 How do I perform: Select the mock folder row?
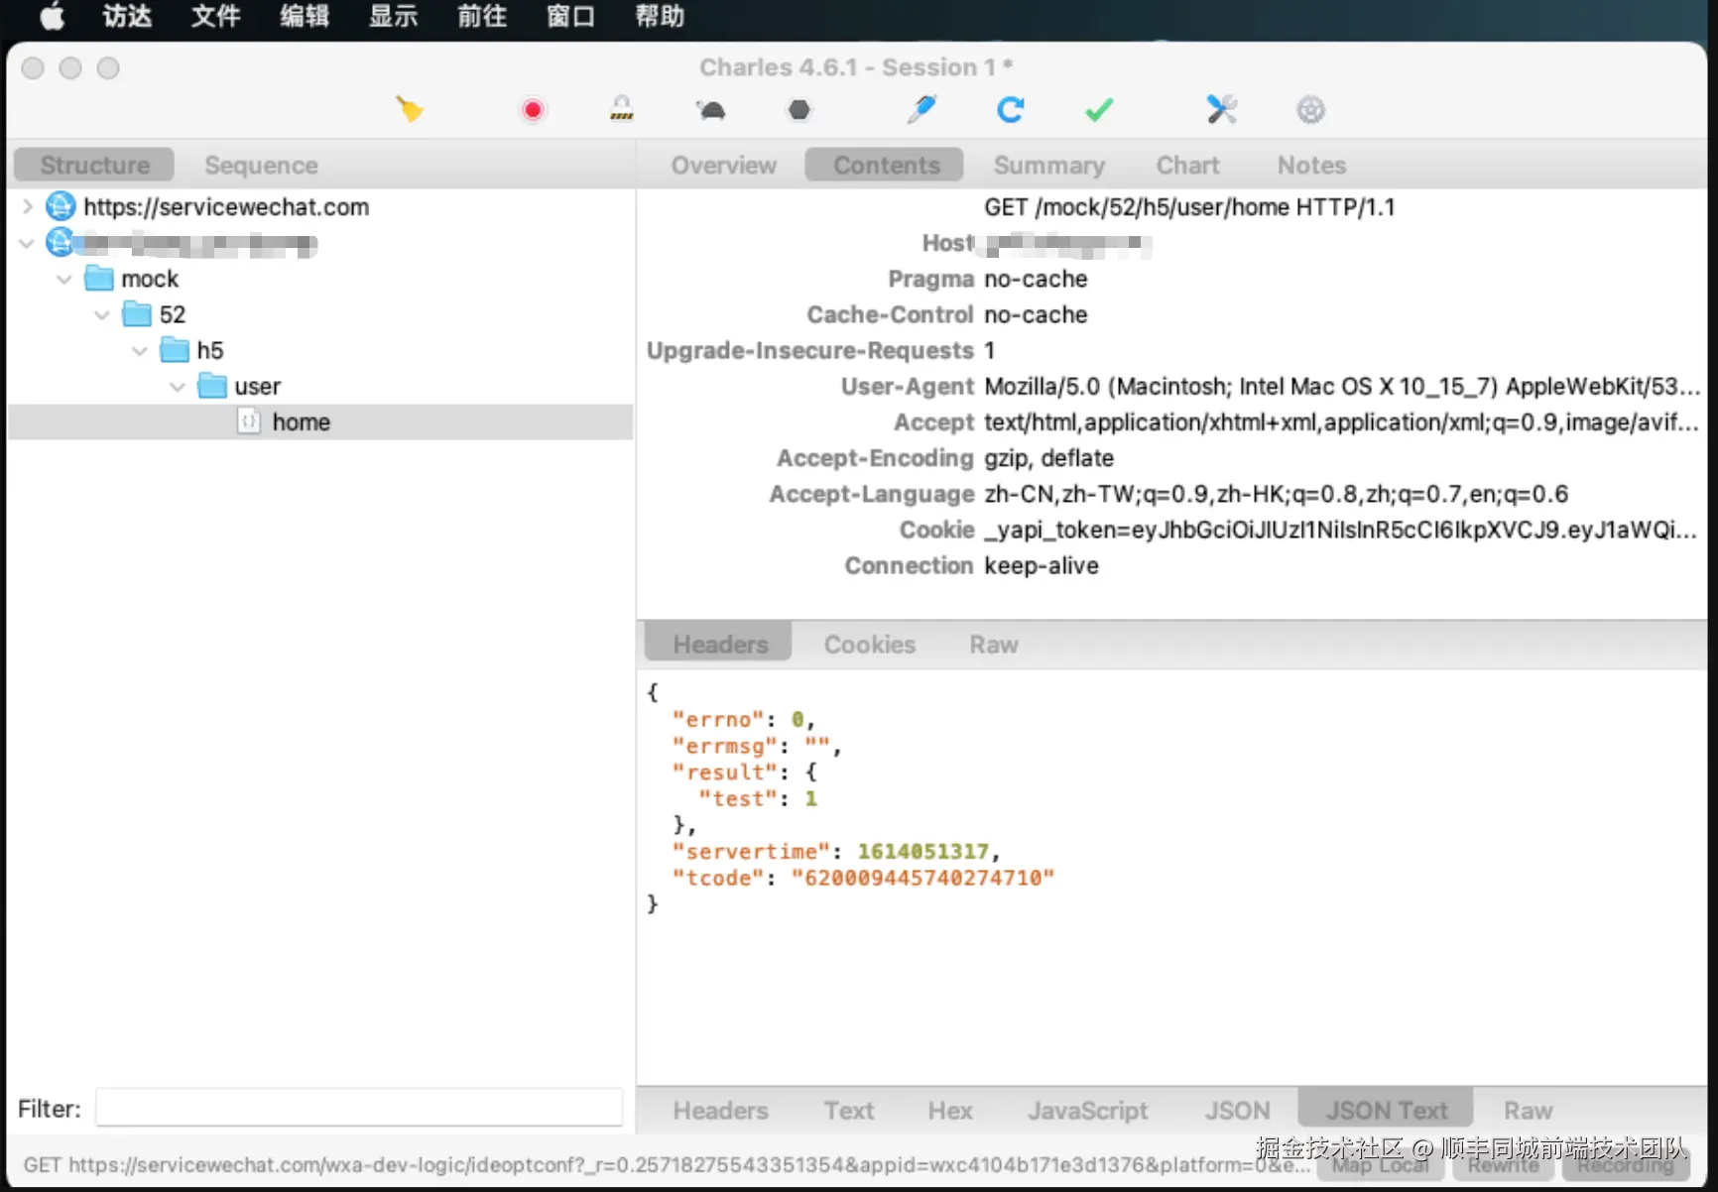(320, 279)
